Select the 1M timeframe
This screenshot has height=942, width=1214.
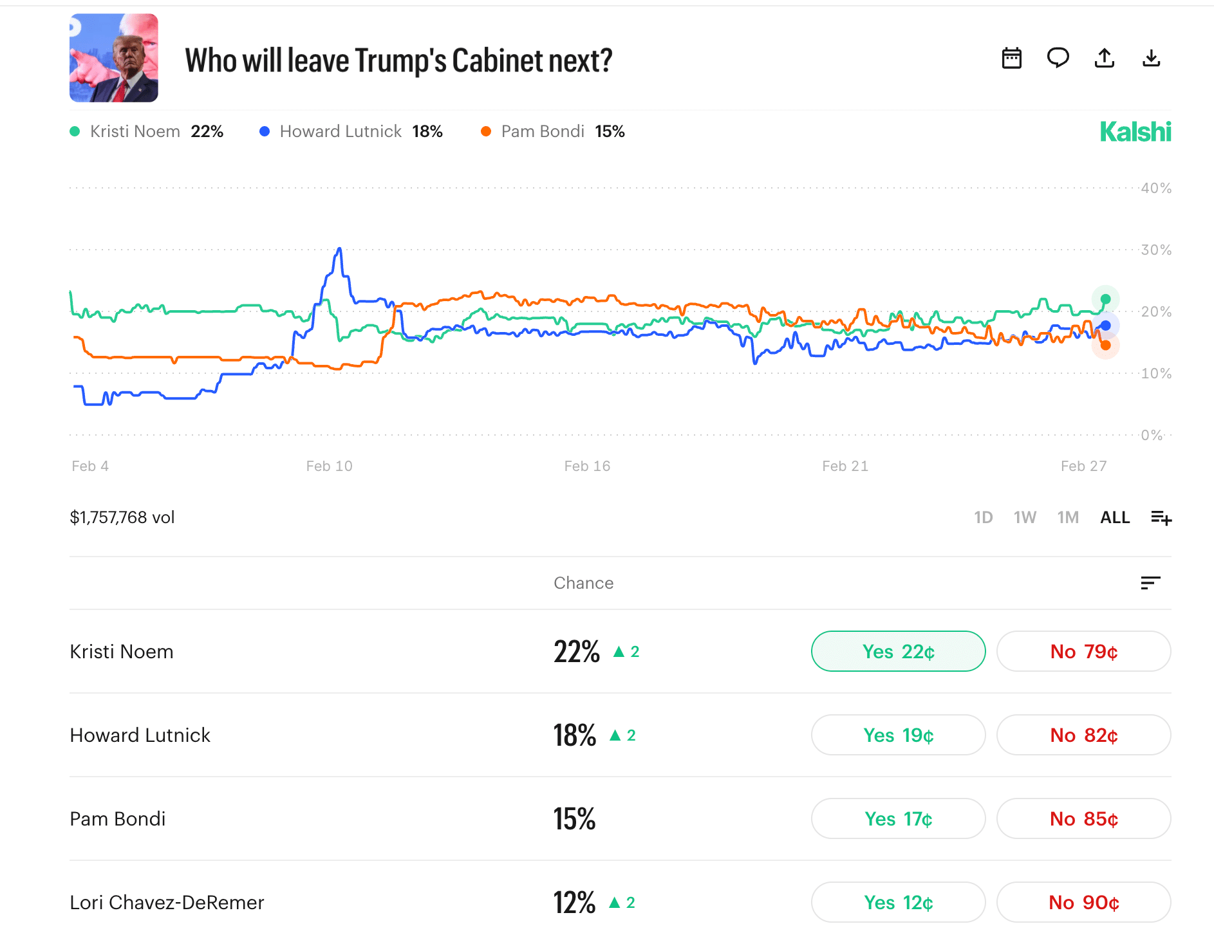[1068, 517]
